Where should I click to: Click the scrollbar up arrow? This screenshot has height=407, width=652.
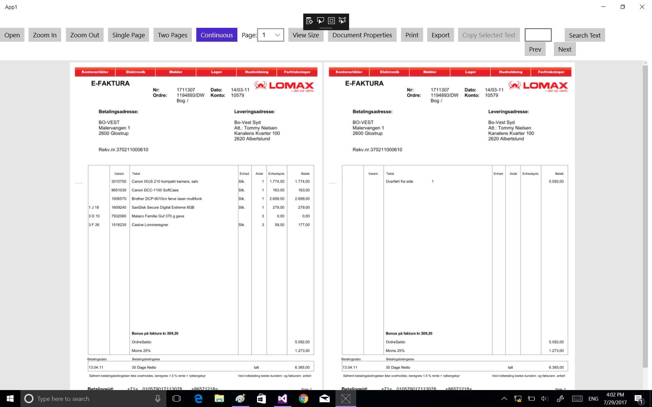(x=645, y=63)
